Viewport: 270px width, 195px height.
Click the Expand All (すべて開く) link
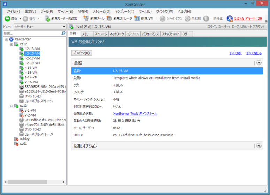coord(236,53)
